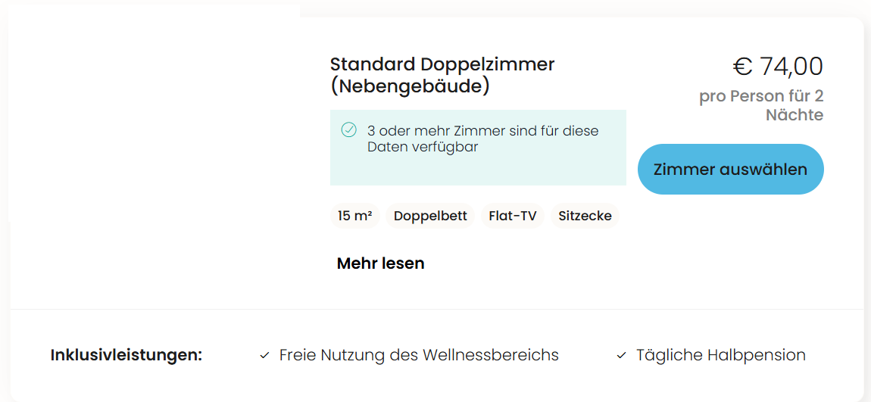Click the euro sign in the price

pyautogui.click(x=742, y=67)
